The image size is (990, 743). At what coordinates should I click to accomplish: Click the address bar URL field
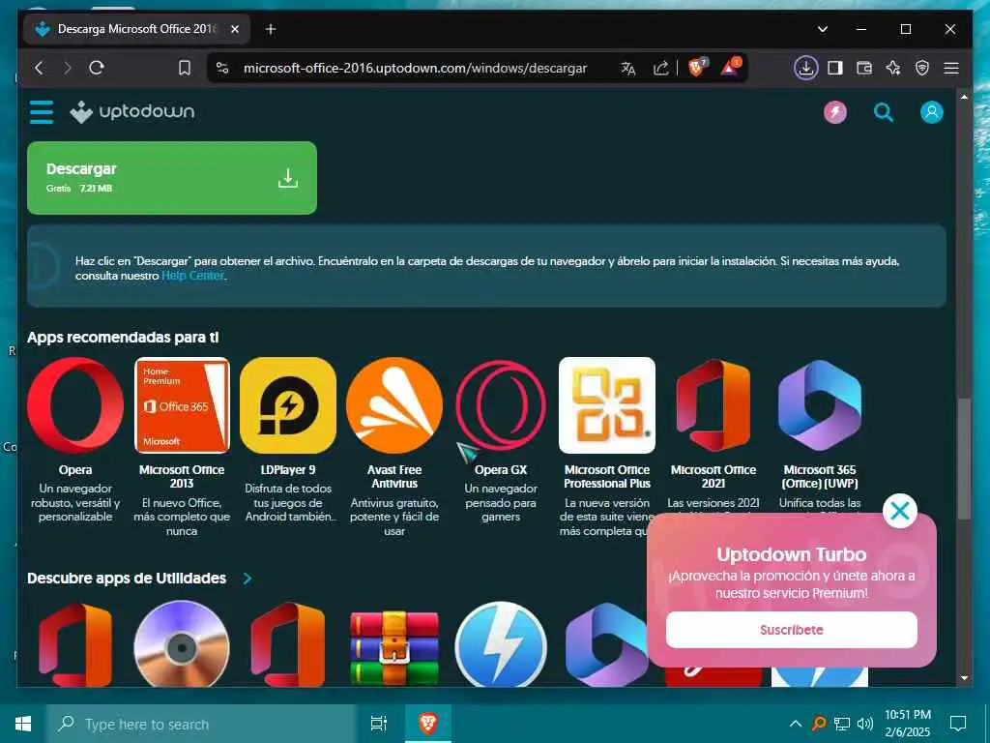click(415, 68)
